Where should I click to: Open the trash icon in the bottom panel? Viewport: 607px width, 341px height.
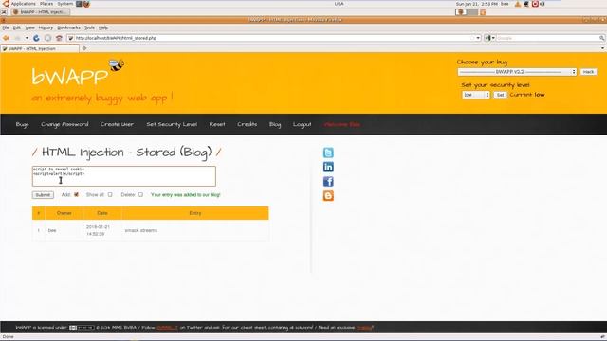click(x=483, y=12)
